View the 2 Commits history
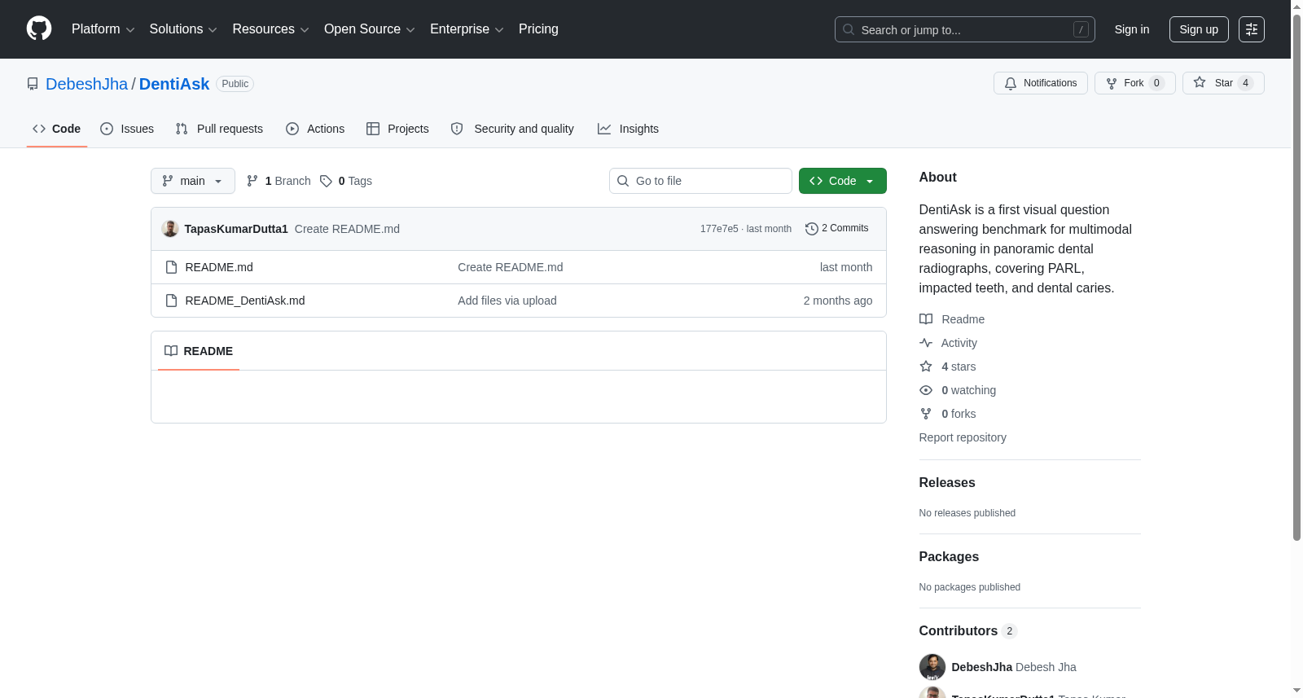 [x=836, y=228]
